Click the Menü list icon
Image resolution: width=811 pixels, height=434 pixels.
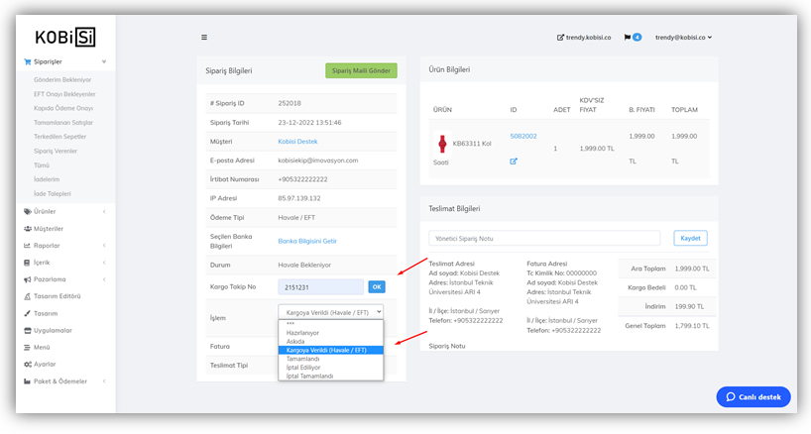28,347
